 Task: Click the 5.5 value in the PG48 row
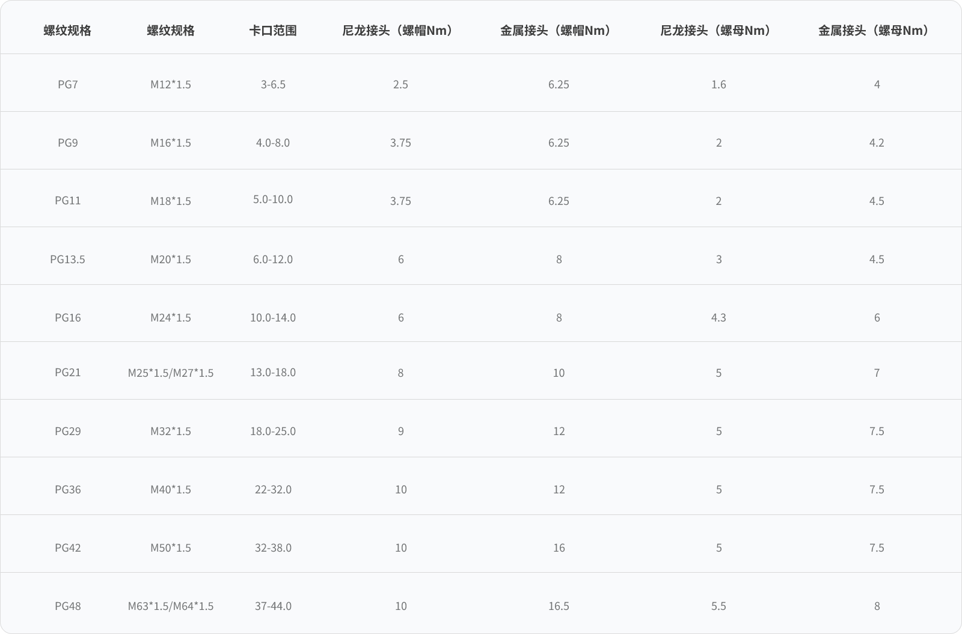[718, 606]
